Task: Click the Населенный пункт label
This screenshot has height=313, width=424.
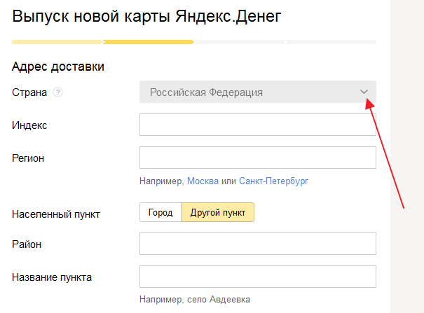Action: [56, 214]
